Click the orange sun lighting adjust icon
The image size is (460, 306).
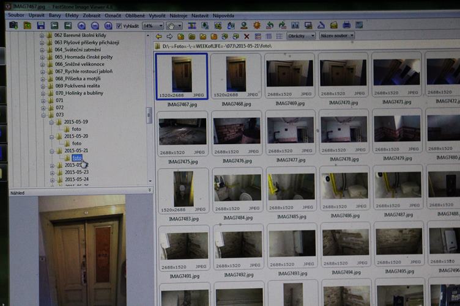coord(257,25)
